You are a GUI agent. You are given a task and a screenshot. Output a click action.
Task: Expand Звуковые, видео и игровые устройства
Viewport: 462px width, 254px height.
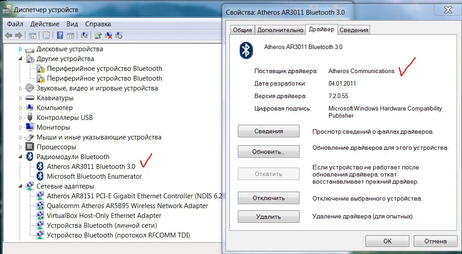21,88
